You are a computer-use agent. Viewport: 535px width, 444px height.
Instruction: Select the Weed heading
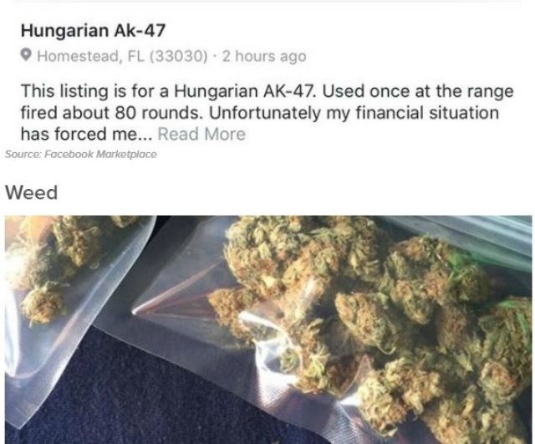32,192
